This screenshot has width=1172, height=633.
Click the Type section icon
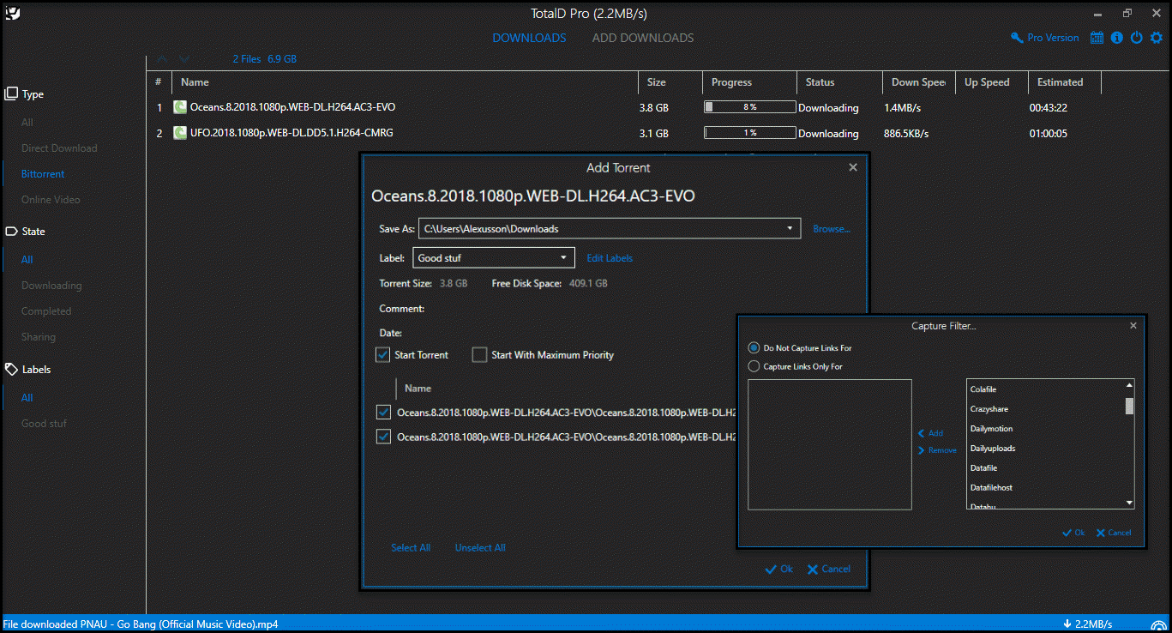tap(11, 93)
